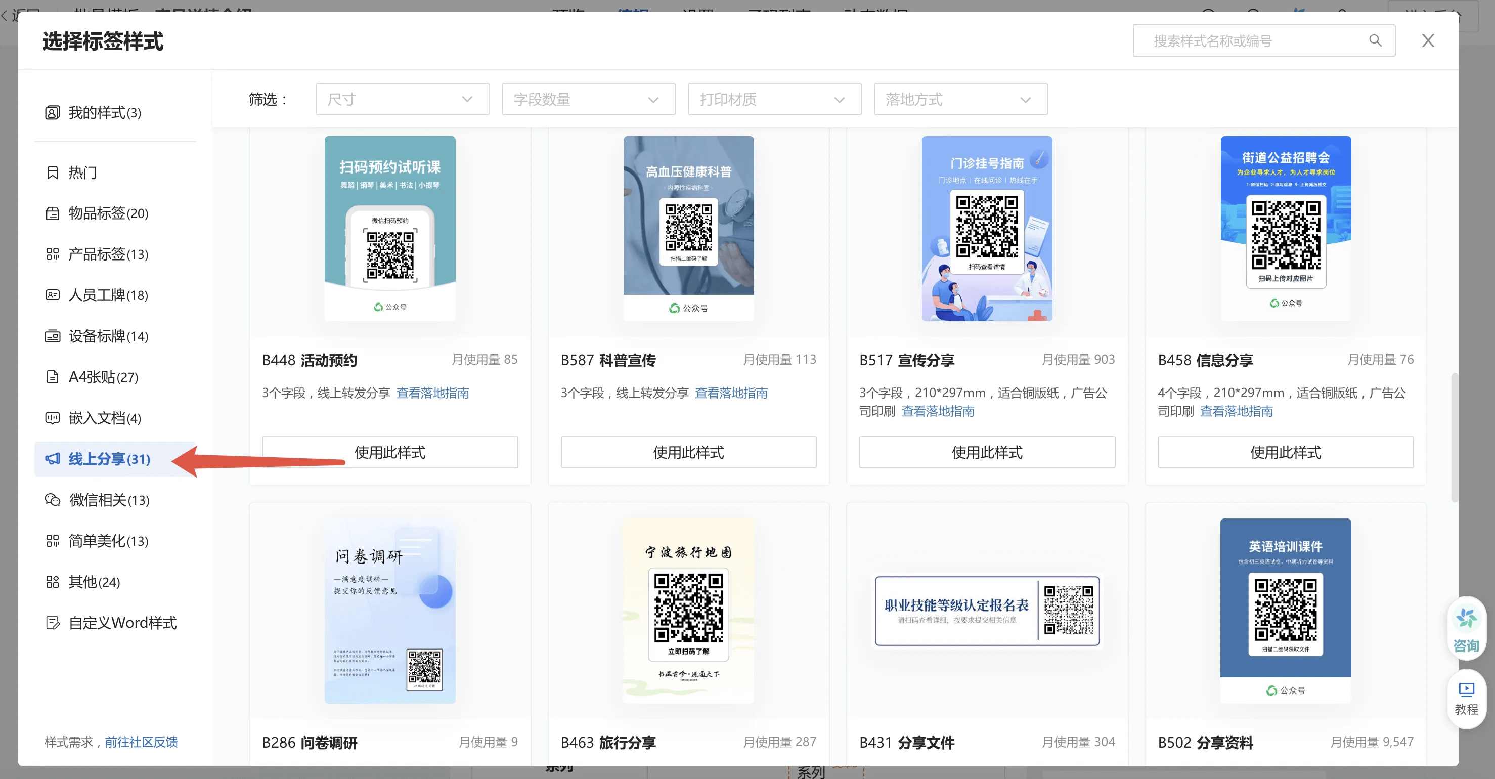Click the 人员工牌 ID card icon

[52, 295]
